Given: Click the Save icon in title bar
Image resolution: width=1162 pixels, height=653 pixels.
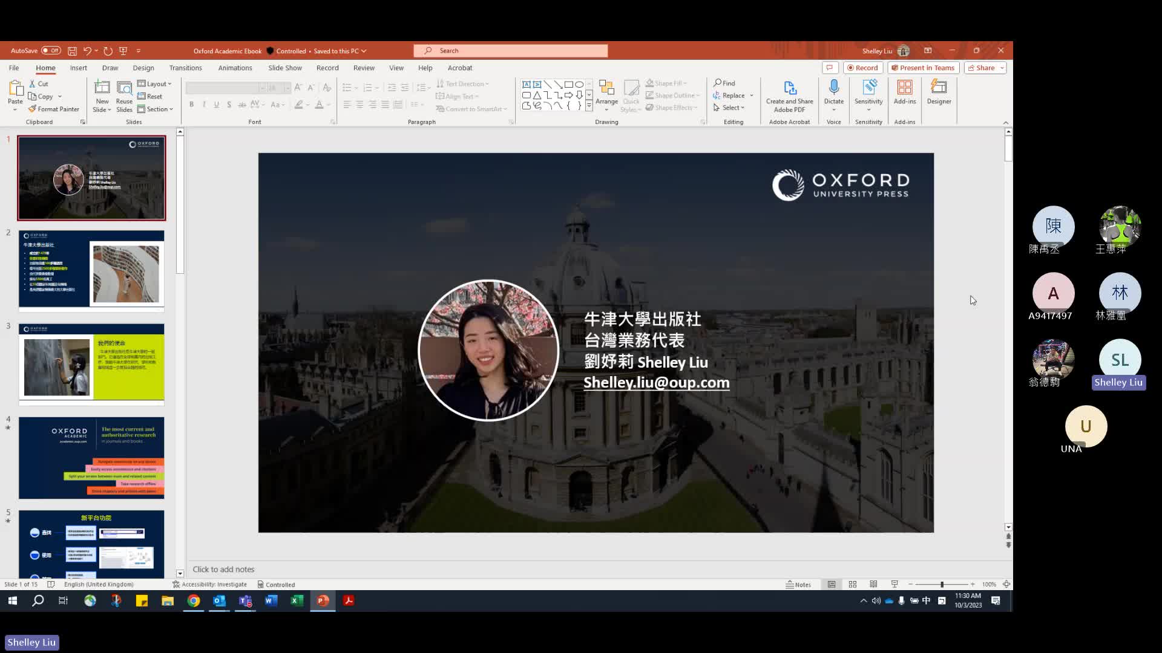Looking at the screenshot, I should [x=72, y=51].
